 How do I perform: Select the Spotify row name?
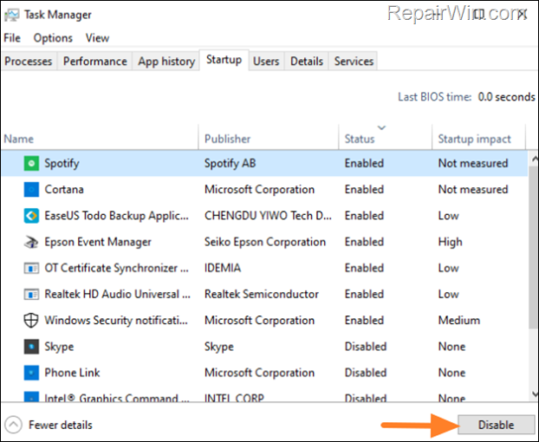(x=62, y=164)
